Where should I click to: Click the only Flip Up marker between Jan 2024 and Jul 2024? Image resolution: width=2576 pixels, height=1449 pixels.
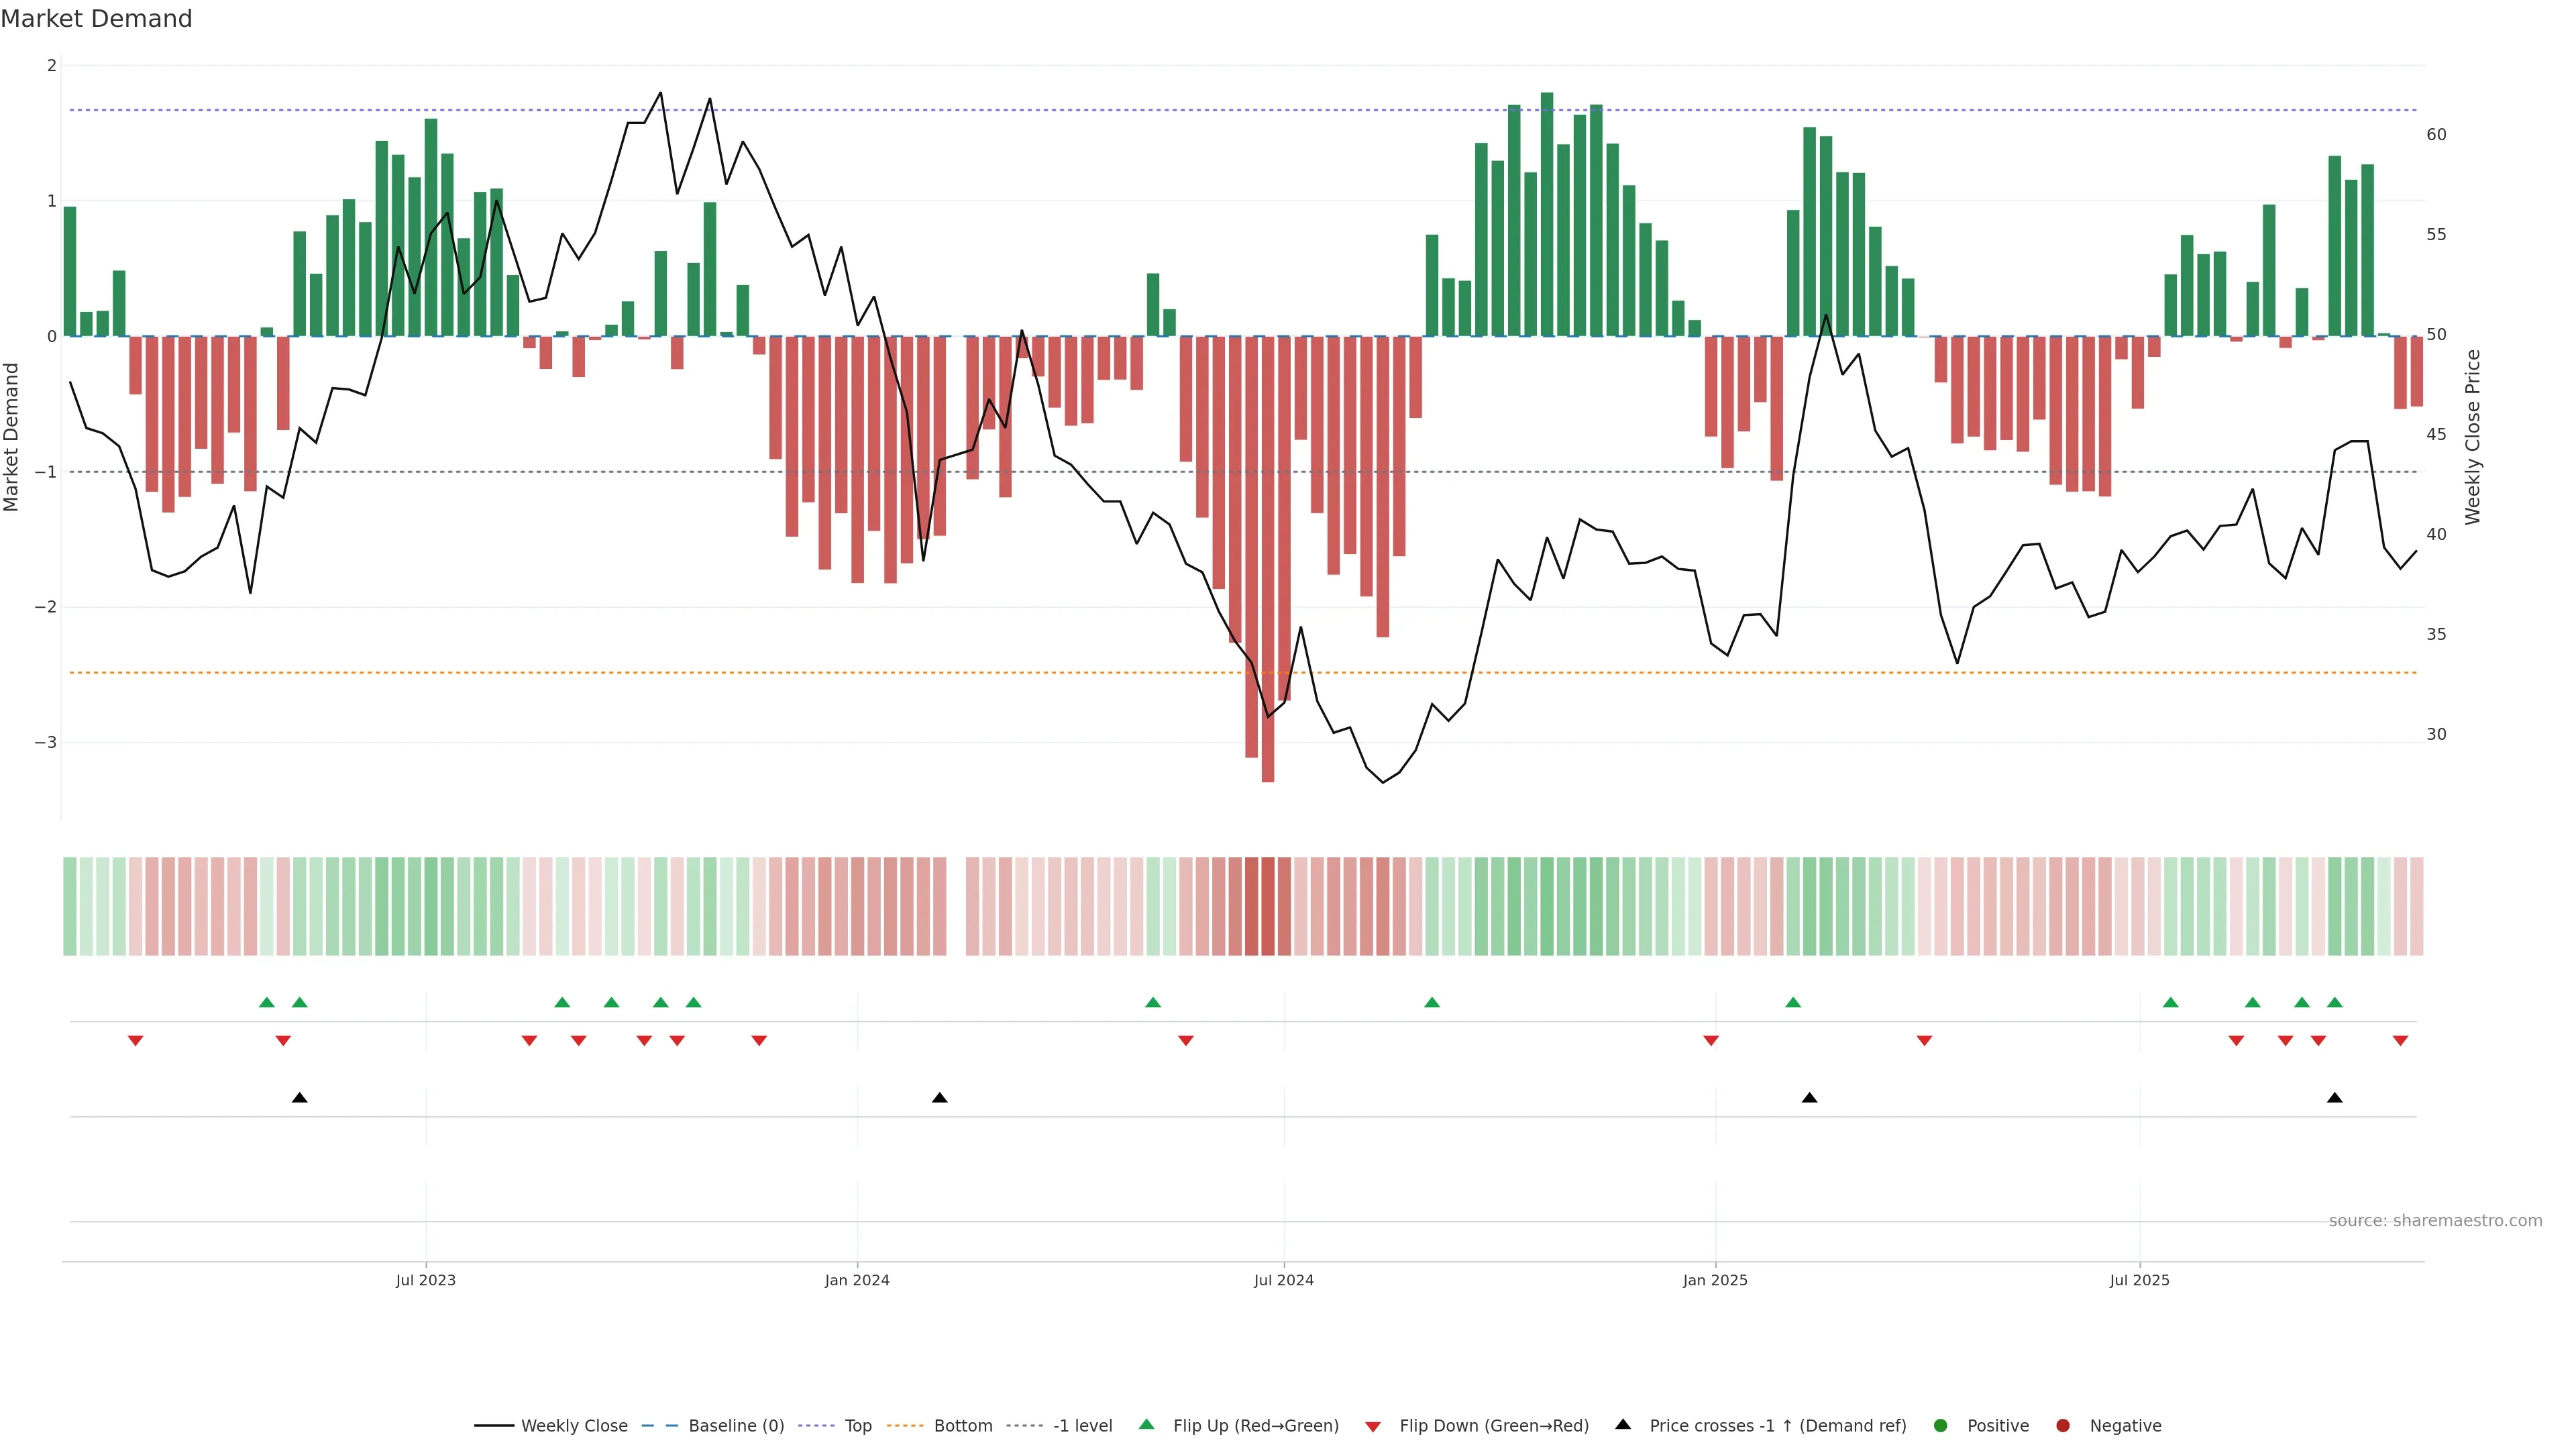(1153, 1002)
